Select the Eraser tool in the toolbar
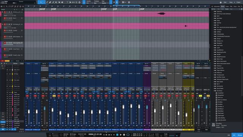Screen dimensions: 243x137 point(50,2)
